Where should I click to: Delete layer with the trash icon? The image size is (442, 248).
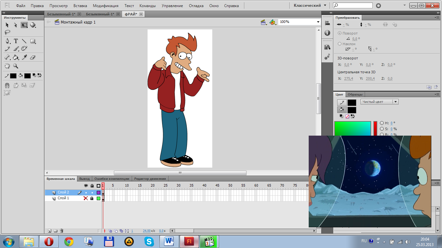pyautogui.click(x=61, y=231)
